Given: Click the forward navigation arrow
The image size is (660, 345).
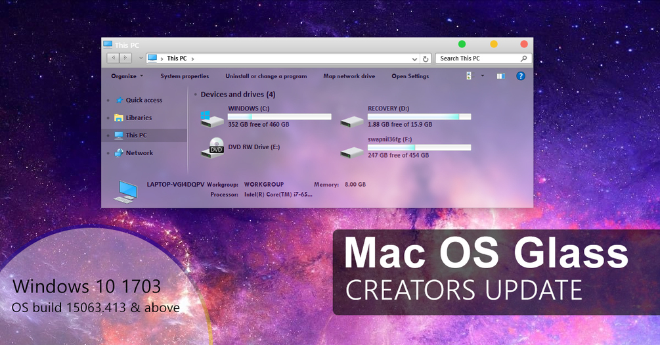Looking at the screenshot, I should [x=125, y=58].
